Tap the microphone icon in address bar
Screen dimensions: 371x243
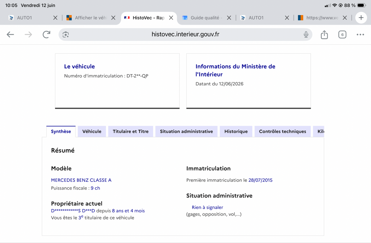tap(306, 35)
